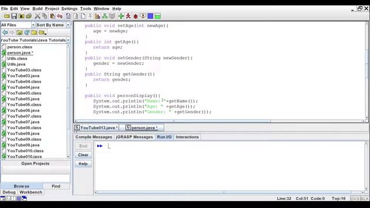The width and height of the screenshot is (370, 208).
Task: Open the folder options dropdown icon
Action: [x=42, y=32]
